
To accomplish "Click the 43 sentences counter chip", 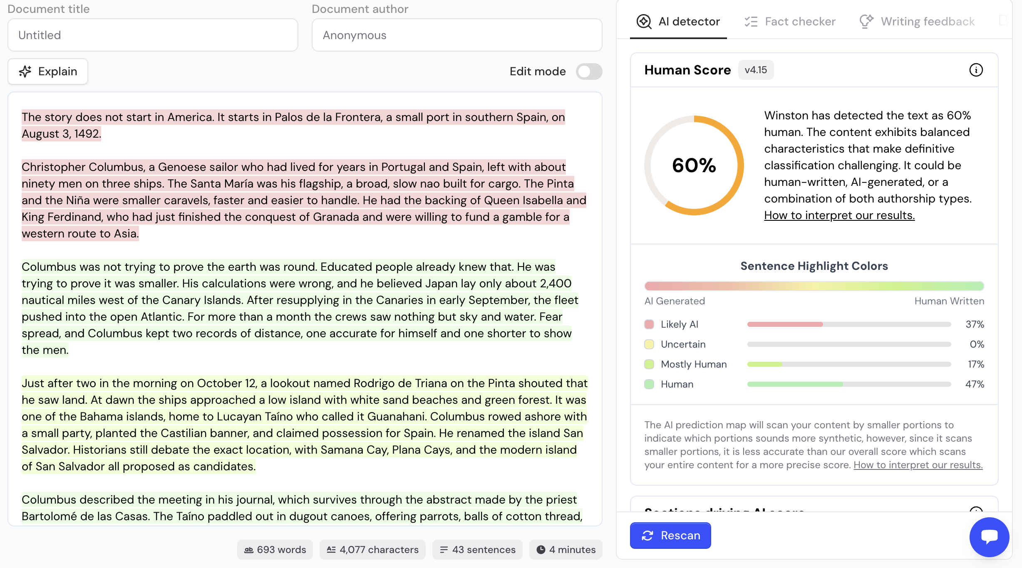I will tap(477, 550).
